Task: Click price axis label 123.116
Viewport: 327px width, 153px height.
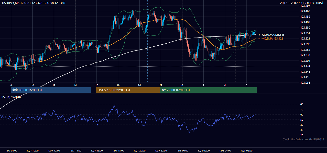Action: point(305,77)
